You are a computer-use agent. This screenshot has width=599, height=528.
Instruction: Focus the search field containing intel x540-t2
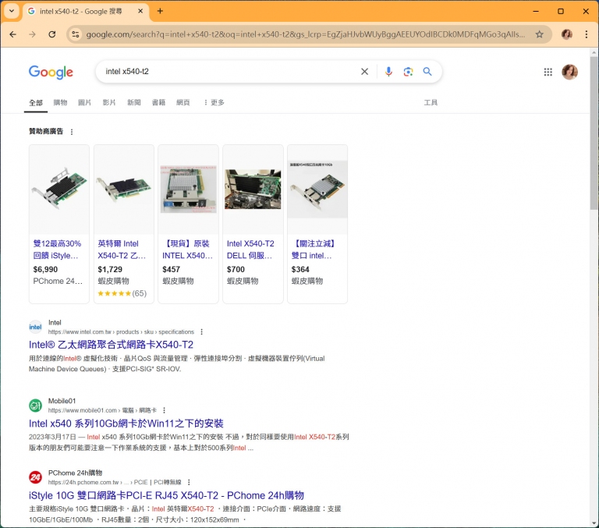click(229, 72)
